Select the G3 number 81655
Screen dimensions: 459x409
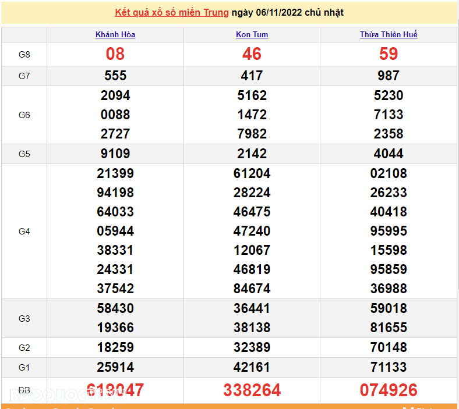click(389, 328)
